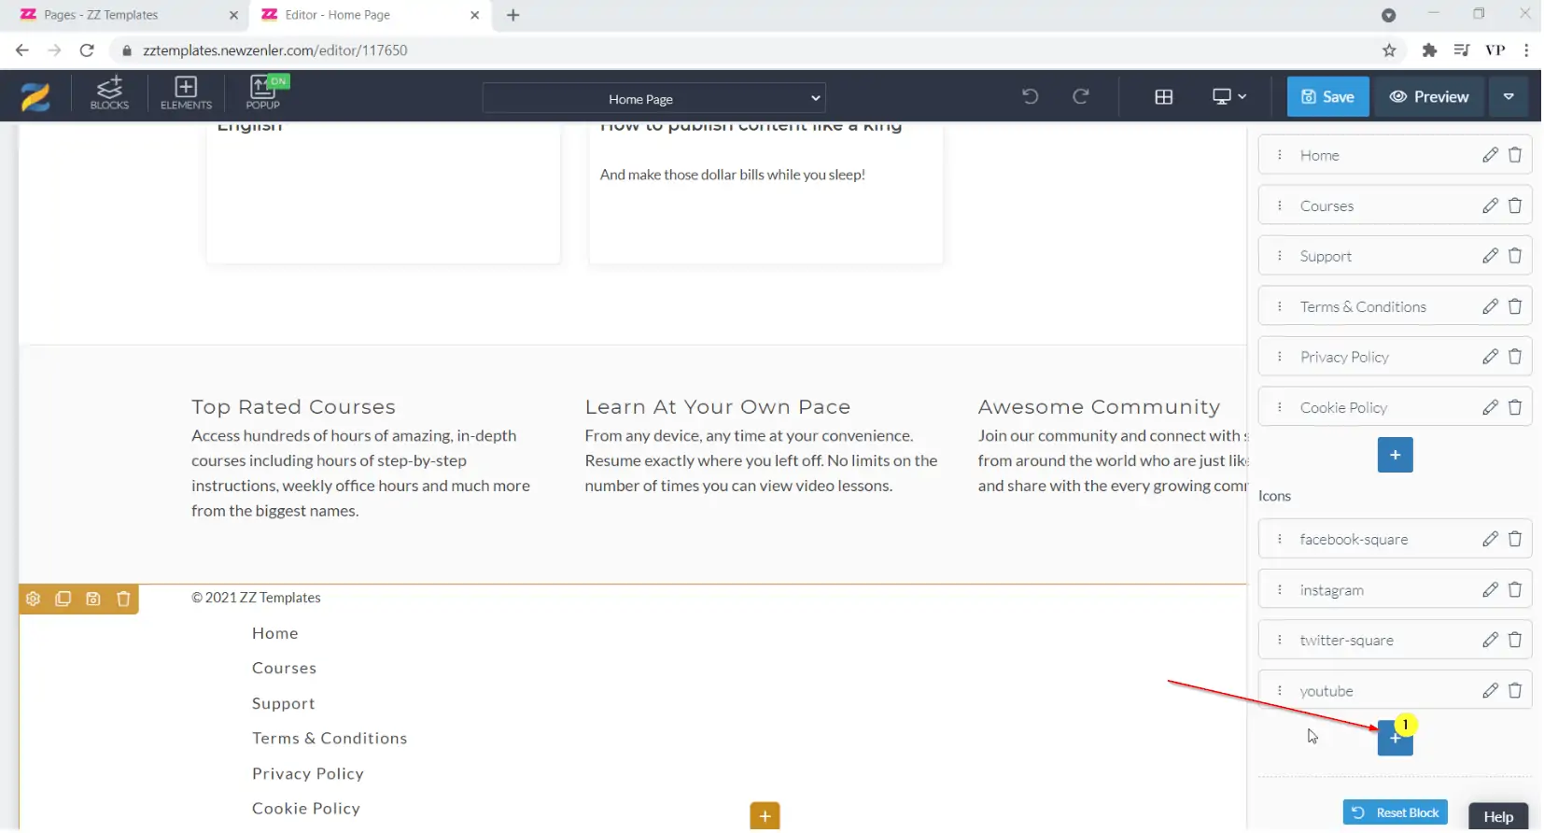Delete the youtube icon entry
This screenshot has height=833, width=1544.
[x=1514, y=691]
